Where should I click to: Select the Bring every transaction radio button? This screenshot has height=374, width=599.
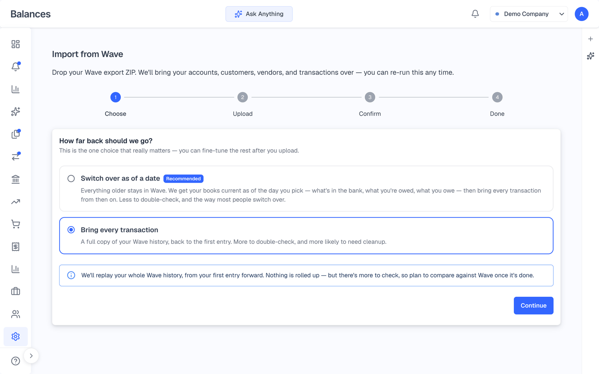pos(71,230)
